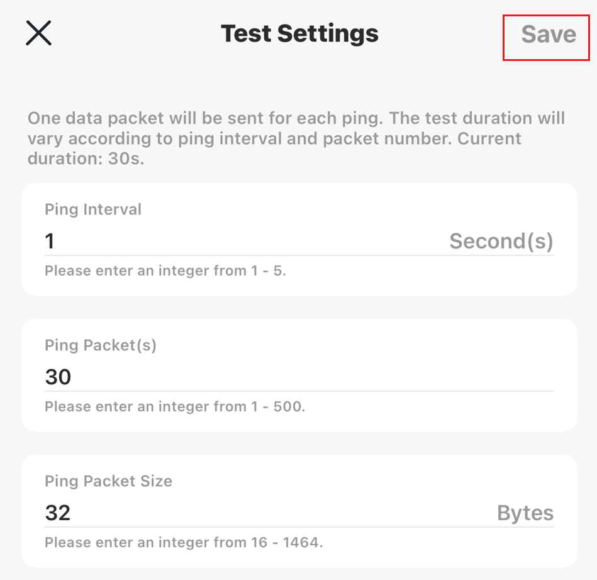Click the Test Settings title
Screen dimensions: 597x580
[x=299, y=33]
